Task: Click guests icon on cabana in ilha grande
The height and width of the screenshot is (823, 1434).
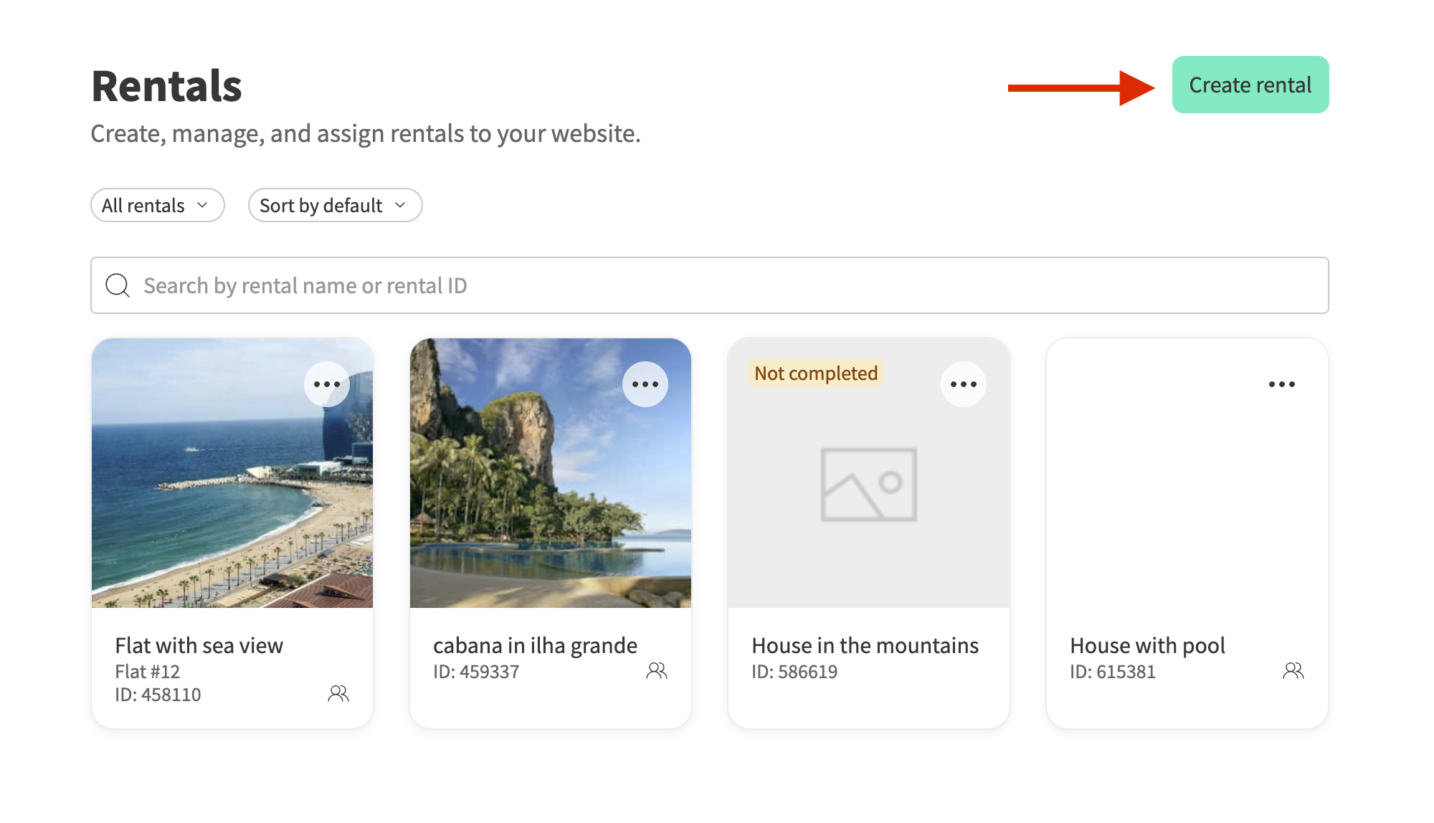Action: coord(657,670)
